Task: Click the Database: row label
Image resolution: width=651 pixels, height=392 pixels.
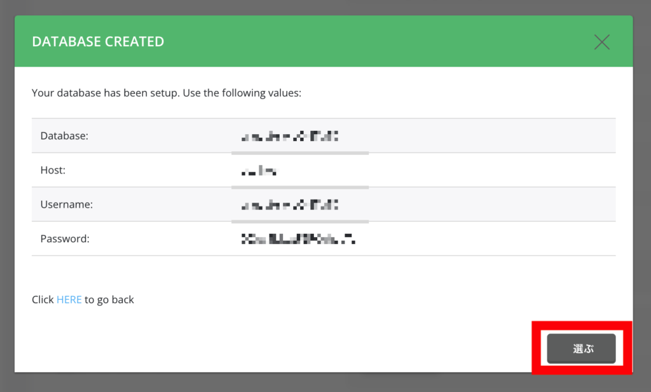Action: (x=64, y=136)
